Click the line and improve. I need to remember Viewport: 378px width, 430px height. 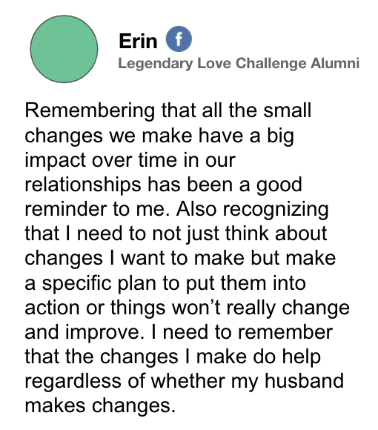pyautogui.click(x=179, y=332)
